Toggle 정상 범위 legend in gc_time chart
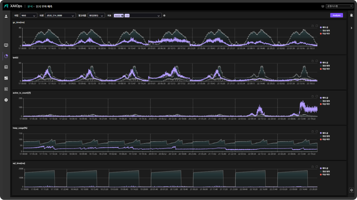 (x=325, y=30)
